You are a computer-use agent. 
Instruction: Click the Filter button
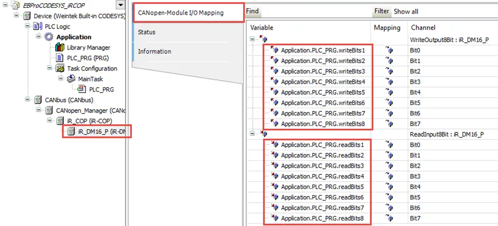point(382,11)
